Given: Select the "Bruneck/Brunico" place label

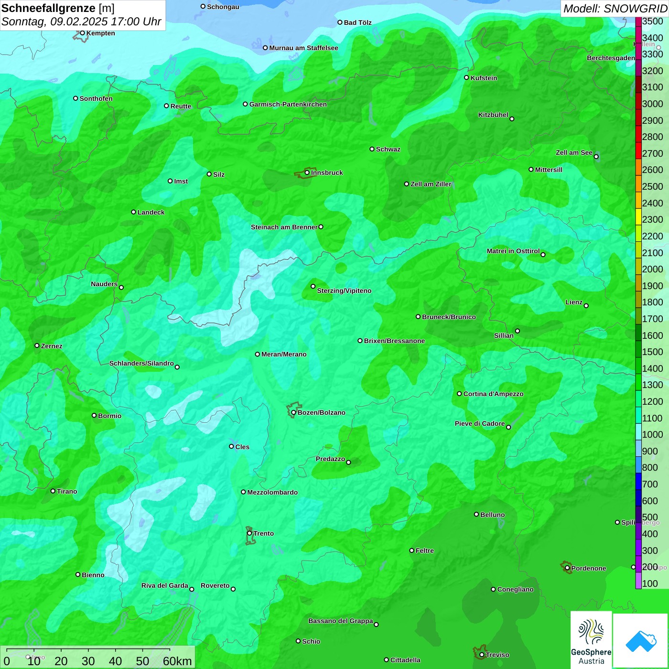Looking at the screenshot, I should [449, 317].
